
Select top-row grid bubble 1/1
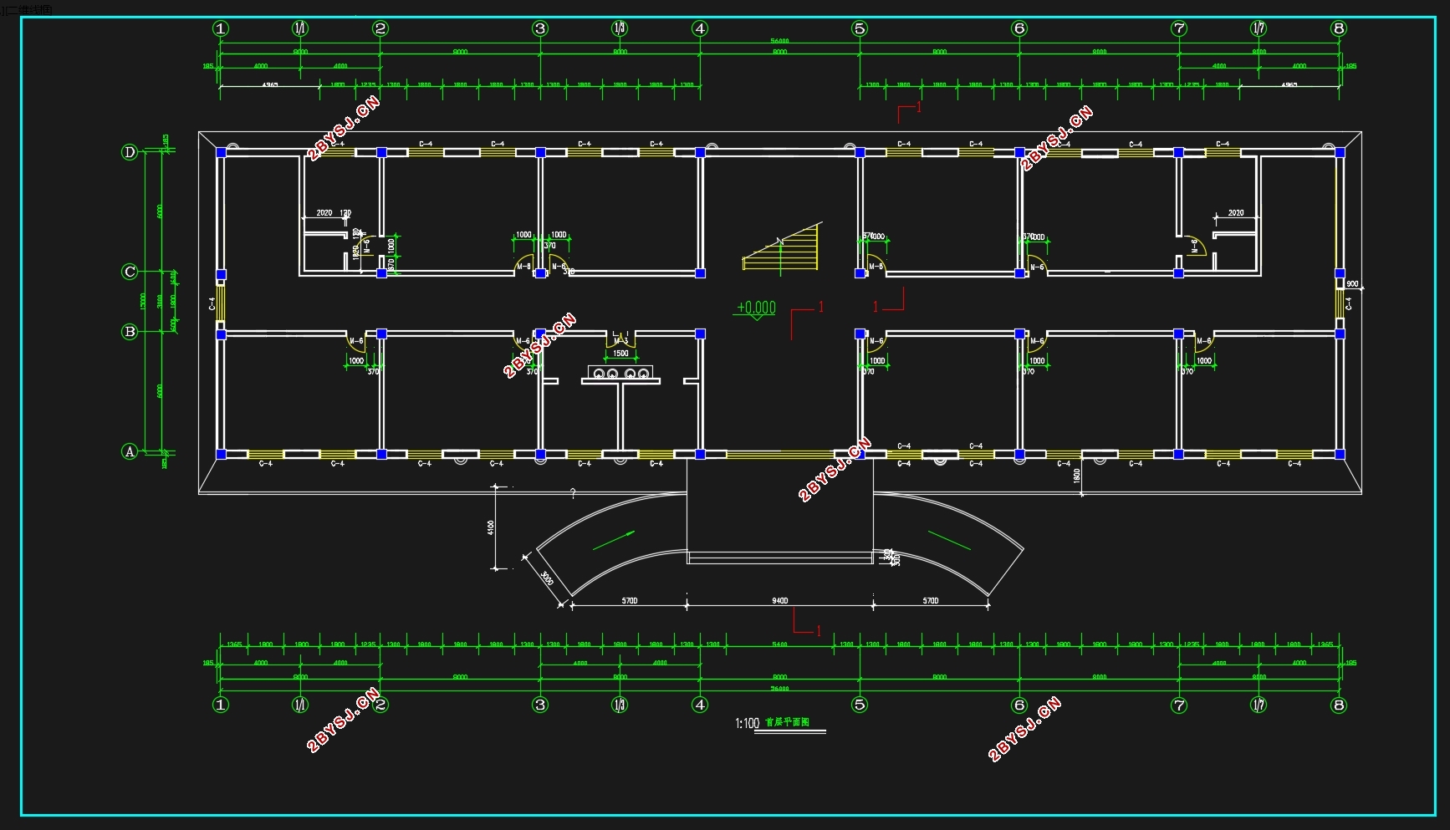pos(300,28)
